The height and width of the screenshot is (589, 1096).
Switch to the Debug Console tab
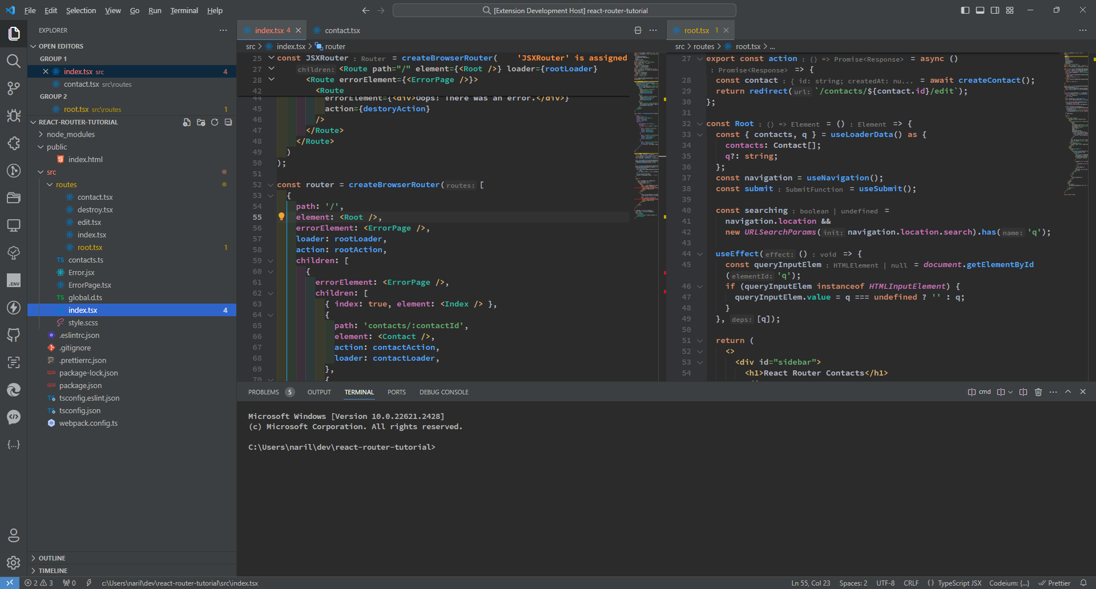[444, 392]
